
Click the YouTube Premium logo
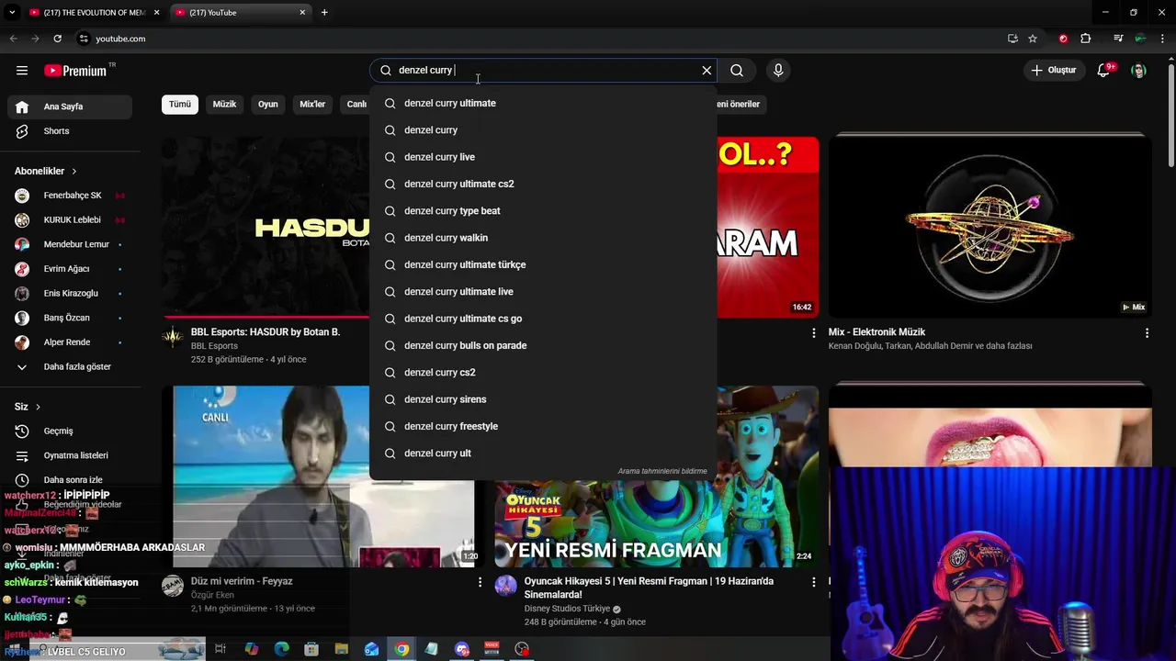[x=75, y=71]
